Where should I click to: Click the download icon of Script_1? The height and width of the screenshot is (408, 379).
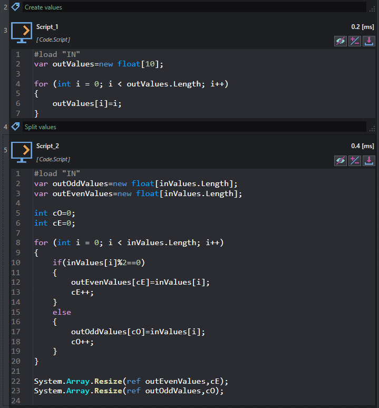pos(369,41)
